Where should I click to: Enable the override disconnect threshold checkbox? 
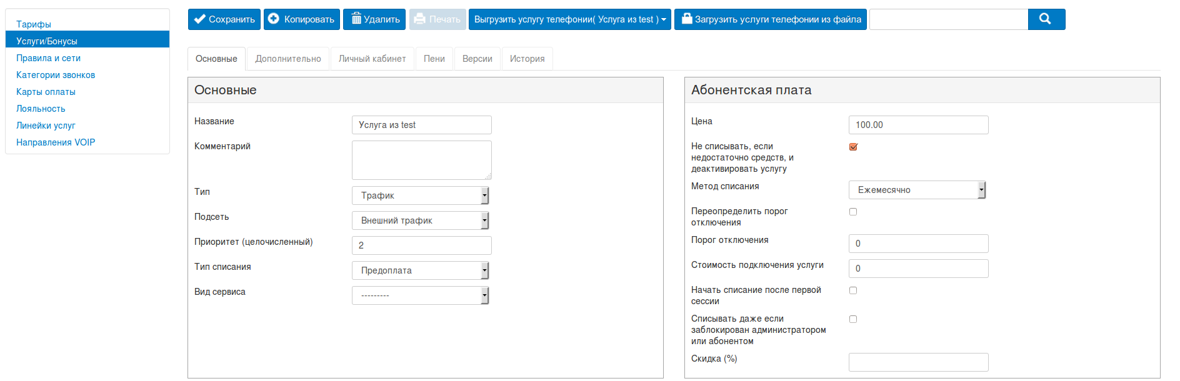[x=853, y=212]
